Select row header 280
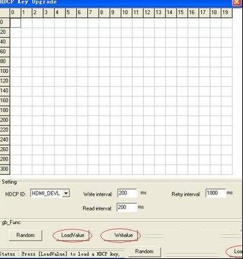The width and height of the screenshot is (243, 259). (x=5, y=160)
